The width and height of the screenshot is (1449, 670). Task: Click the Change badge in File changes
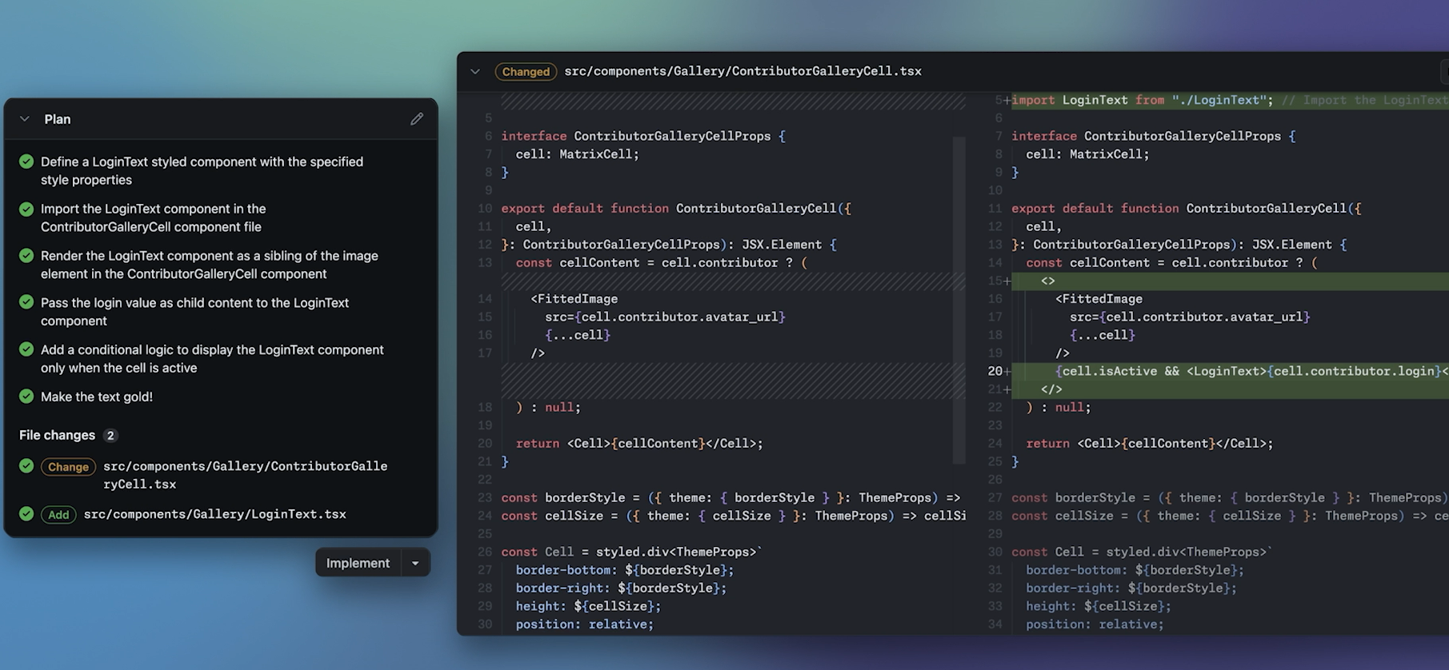coord(68,467)
